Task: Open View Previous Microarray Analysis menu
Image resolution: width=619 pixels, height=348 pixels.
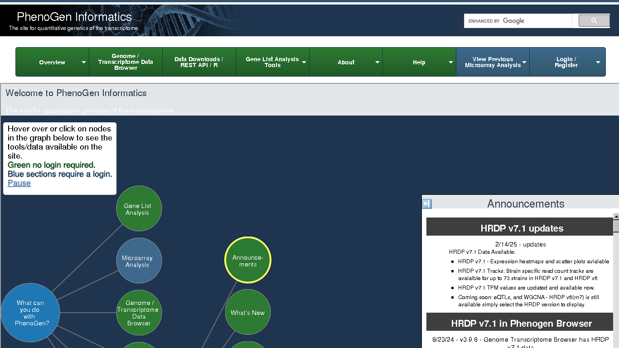Action: point(492,62)
